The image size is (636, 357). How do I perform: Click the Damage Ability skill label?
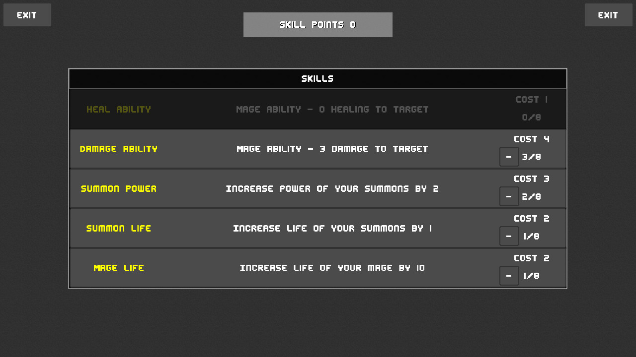(x=119, y=149)
